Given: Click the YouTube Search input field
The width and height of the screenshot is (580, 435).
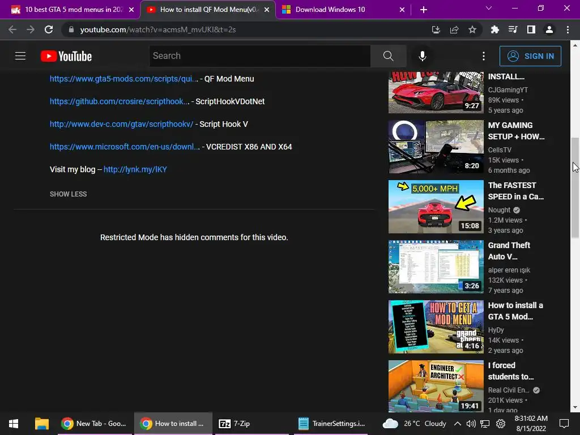Looking at the screenshot, I should point(259,56).
